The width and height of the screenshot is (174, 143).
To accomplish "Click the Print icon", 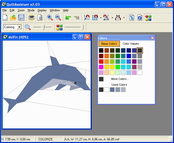I will (x=32, y=18).
